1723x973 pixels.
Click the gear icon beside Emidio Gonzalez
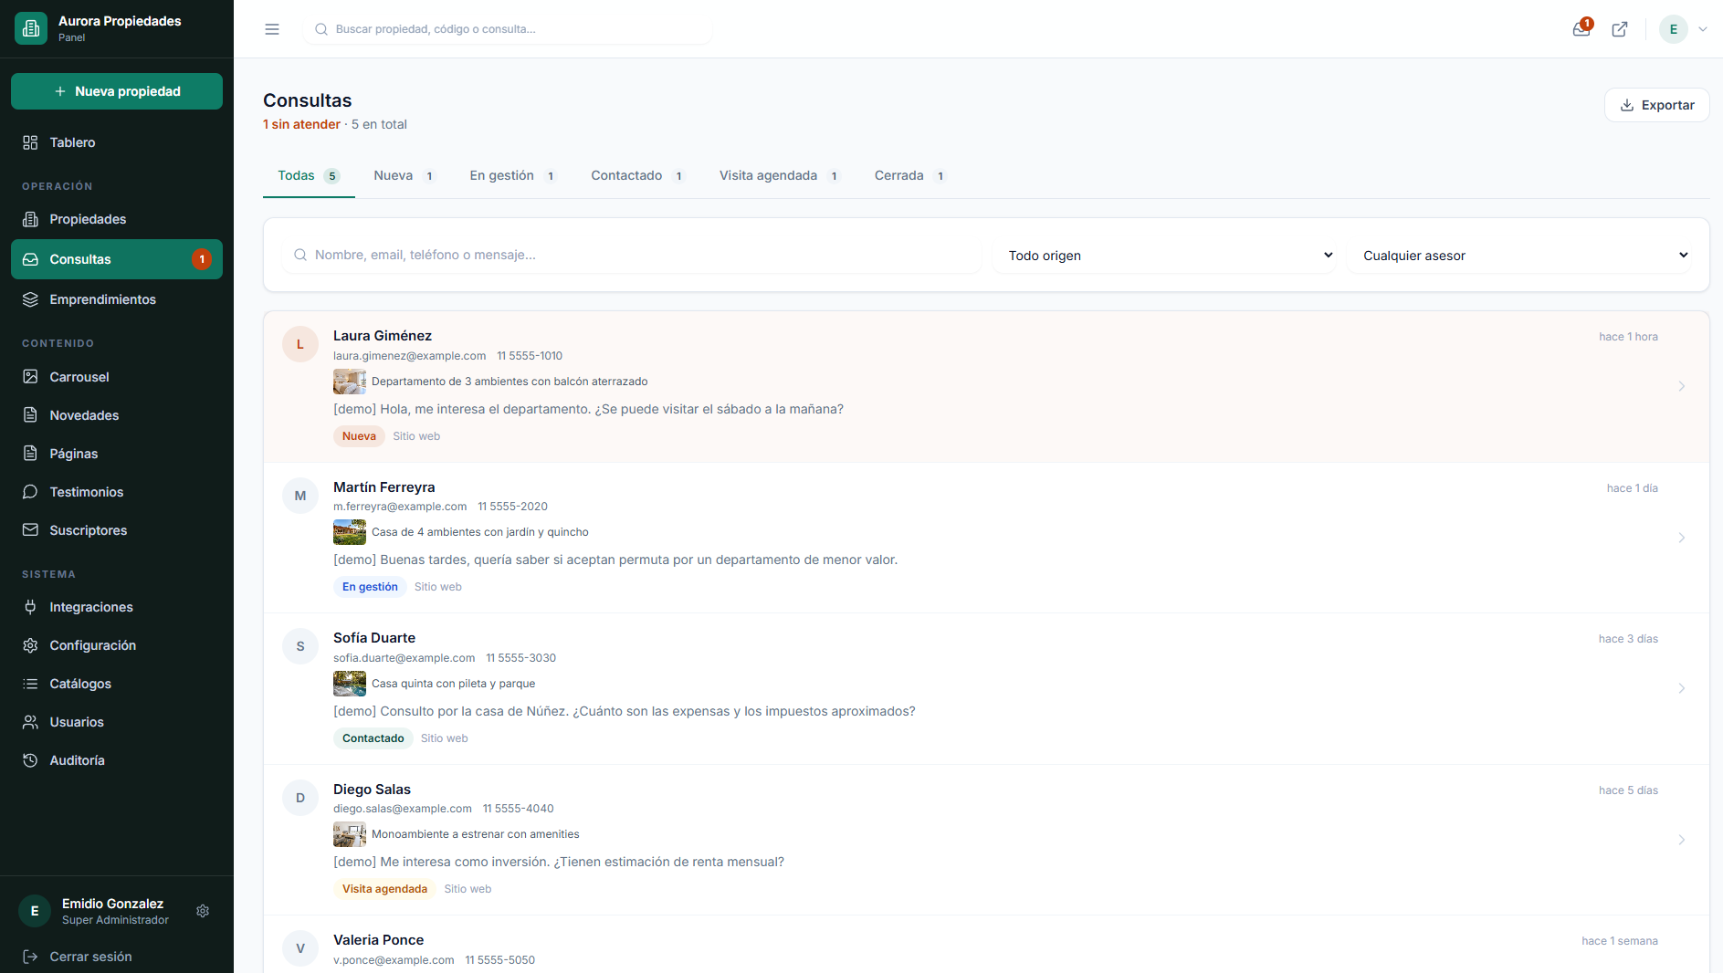click(x=203, y=911)
